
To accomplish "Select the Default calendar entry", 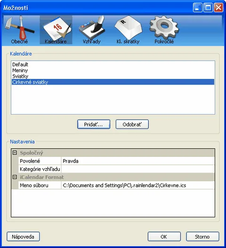I will point(113,64).
